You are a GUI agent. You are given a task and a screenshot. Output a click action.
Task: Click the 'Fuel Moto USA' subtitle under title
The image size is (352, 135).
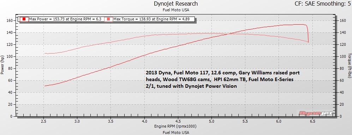176,10
